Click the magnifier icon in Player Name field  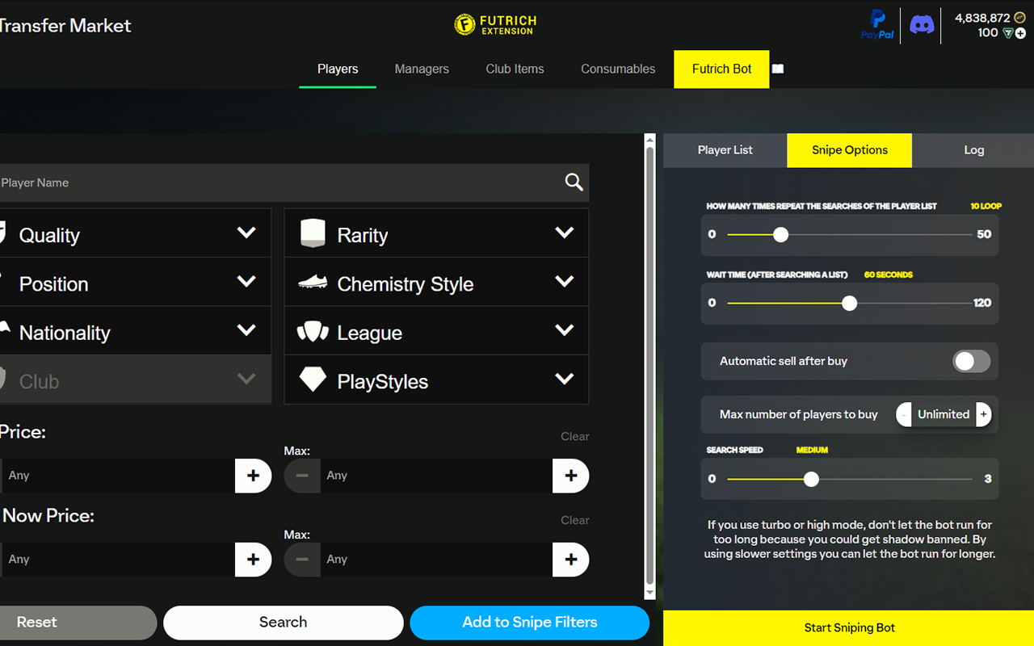click(x=574, y=182)
